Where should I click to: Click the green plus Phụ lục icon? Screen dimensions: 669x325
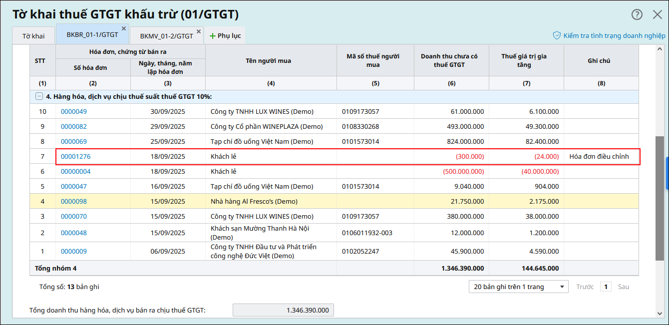213,36
